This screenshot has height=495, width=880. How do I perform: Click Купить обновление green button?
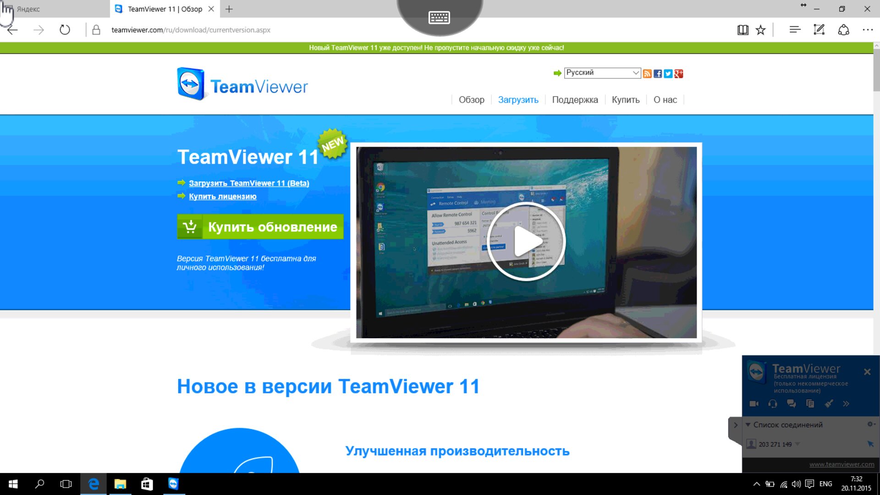pos(260,227)
